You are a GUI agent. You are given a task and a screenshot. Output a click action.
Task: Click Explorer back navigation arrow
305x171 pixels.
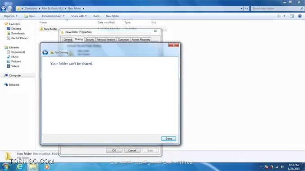3,9
